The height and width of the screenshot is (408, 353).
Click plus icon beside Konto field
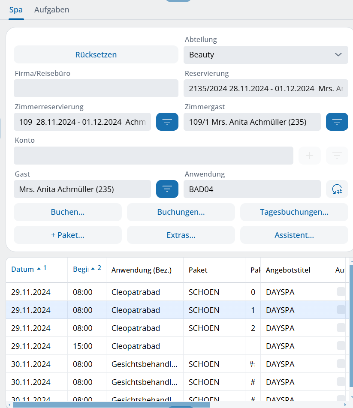tap(310, 156)
